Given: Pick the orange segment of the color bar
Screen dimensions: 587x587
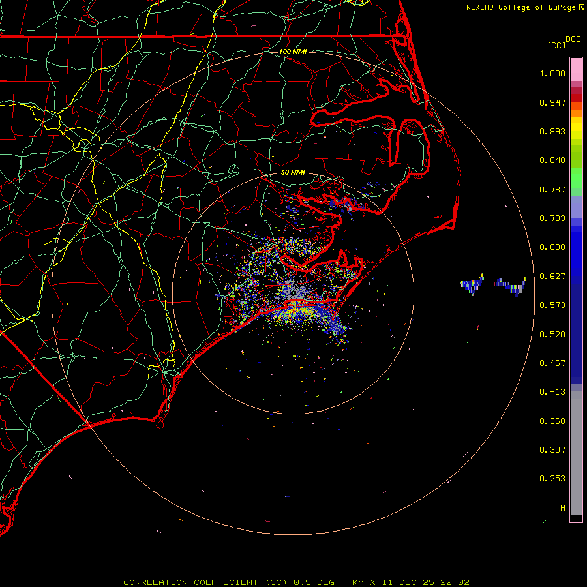Looking at the screenshot, I should coord(576,110).
